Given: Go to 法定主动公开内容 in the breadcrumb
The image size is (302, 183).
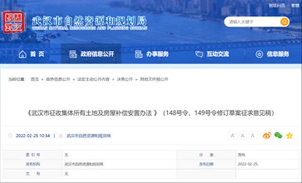Looking at the screenshot, I should (x=94, y=79).
